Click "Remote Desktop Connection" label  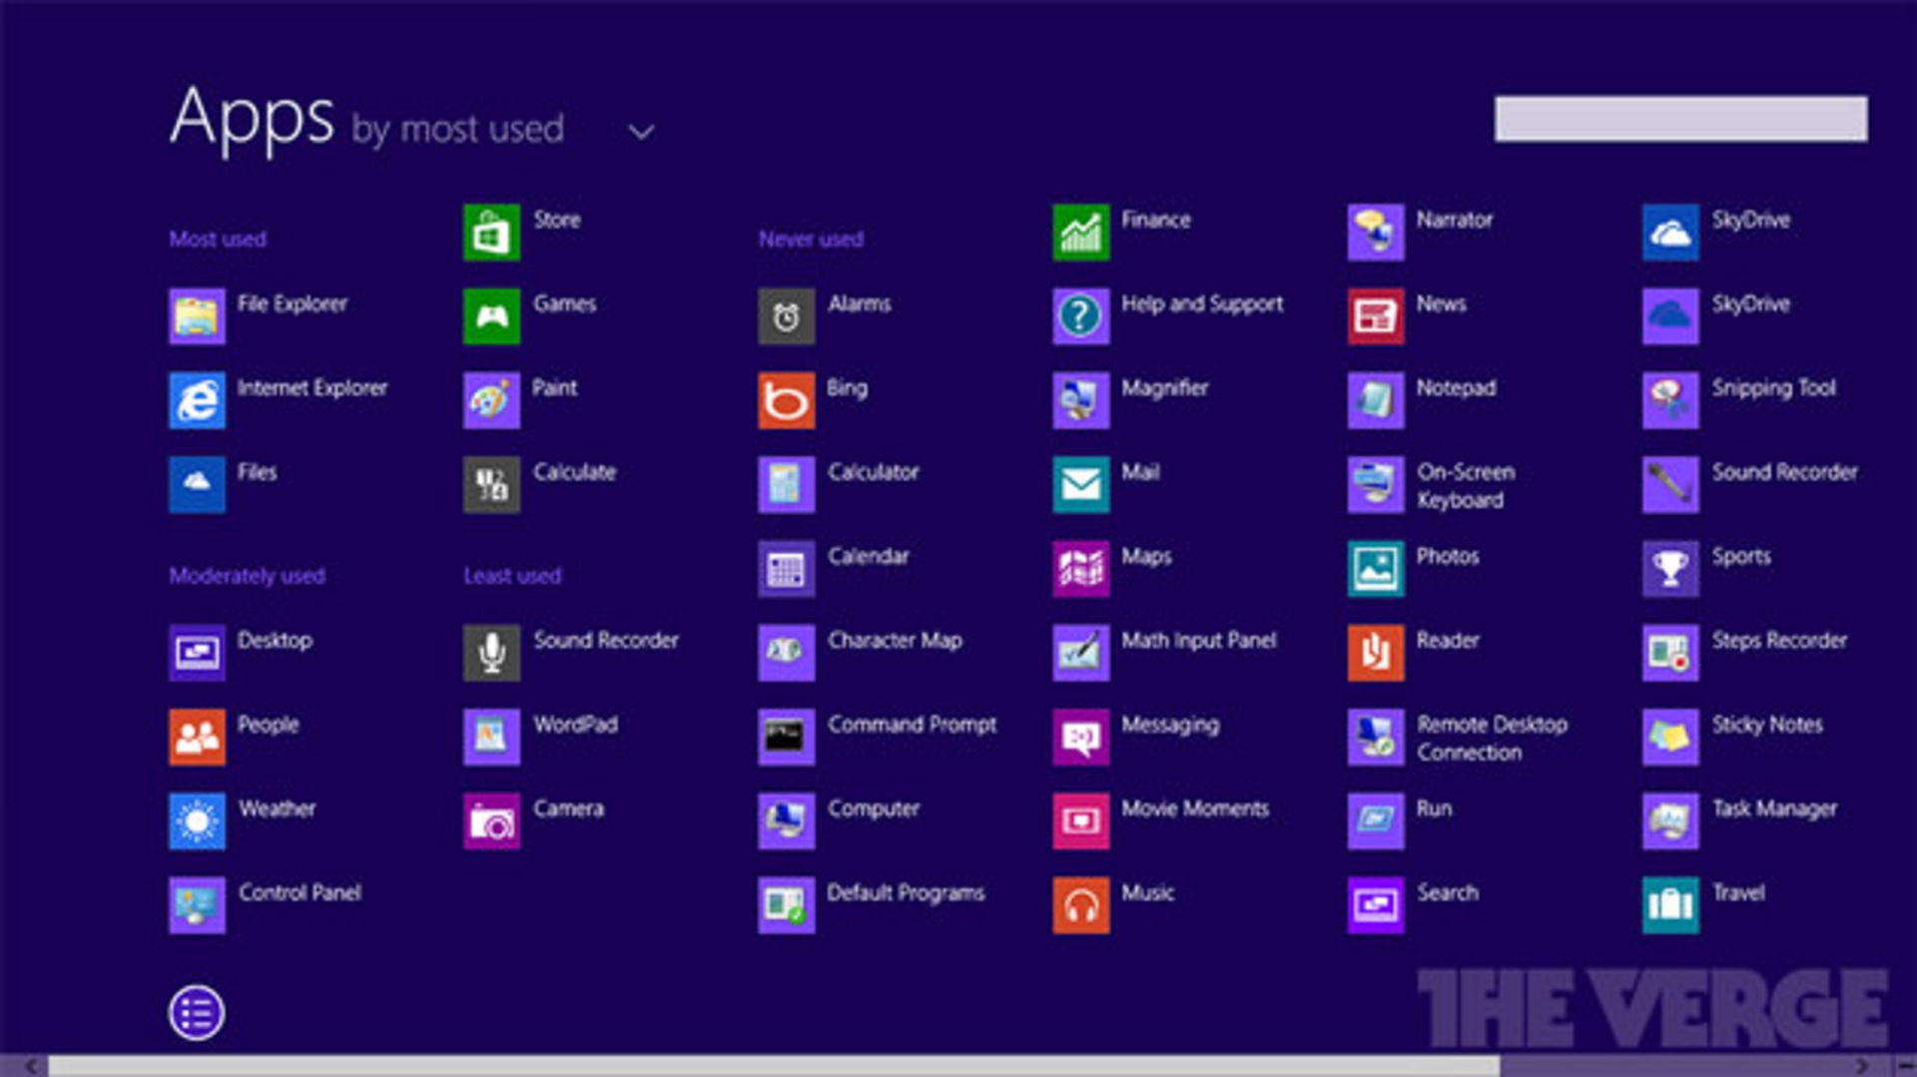point(1493,739)
